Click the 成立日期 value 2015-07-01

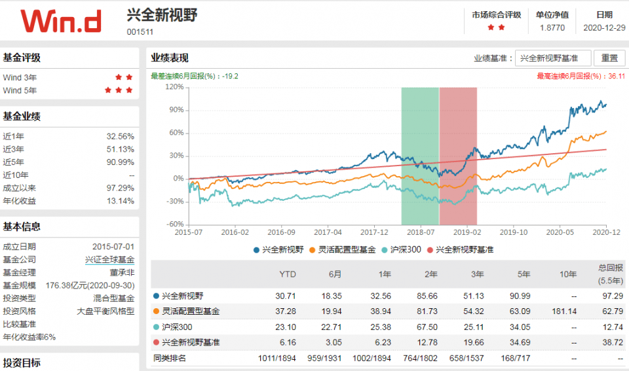(x=113, y=247)
